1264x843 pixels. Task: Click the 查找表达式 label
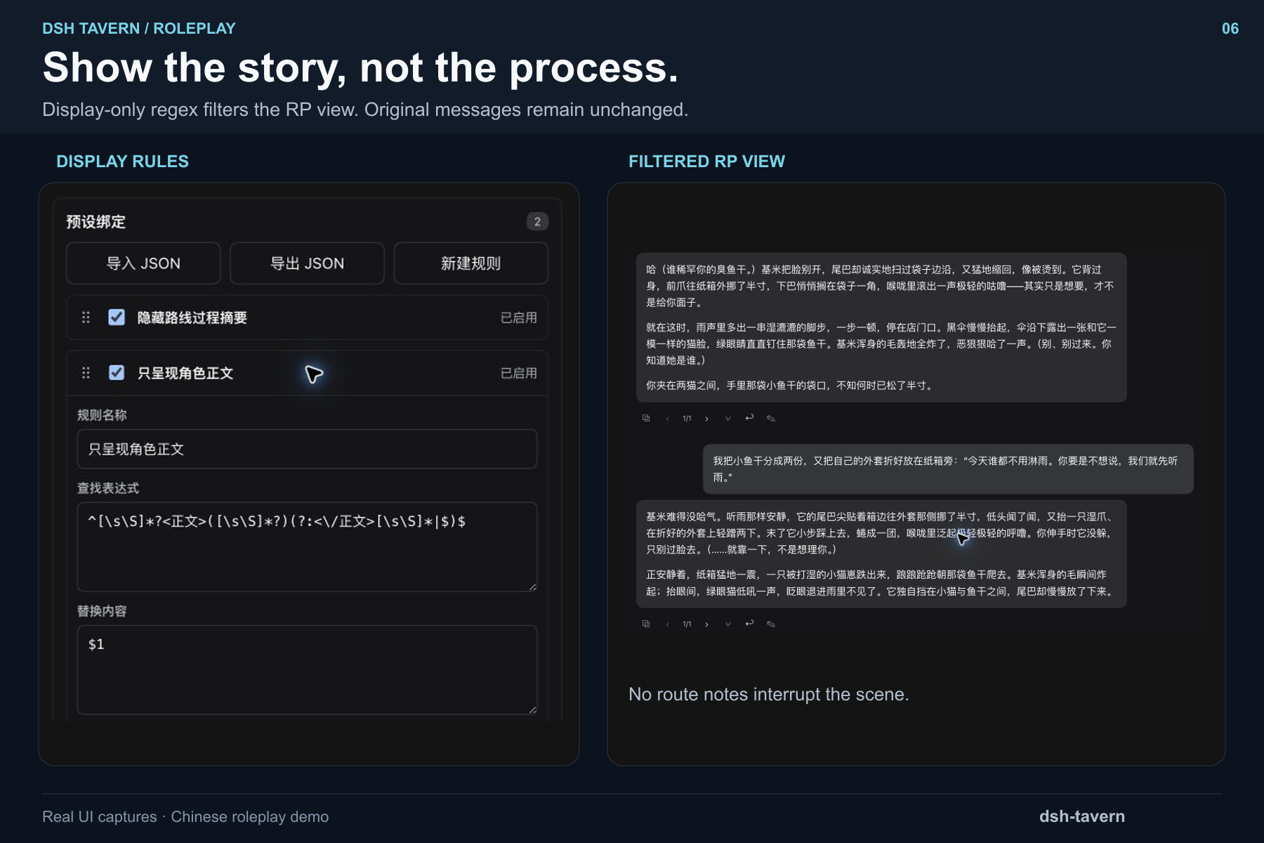[x=108, y=488]
